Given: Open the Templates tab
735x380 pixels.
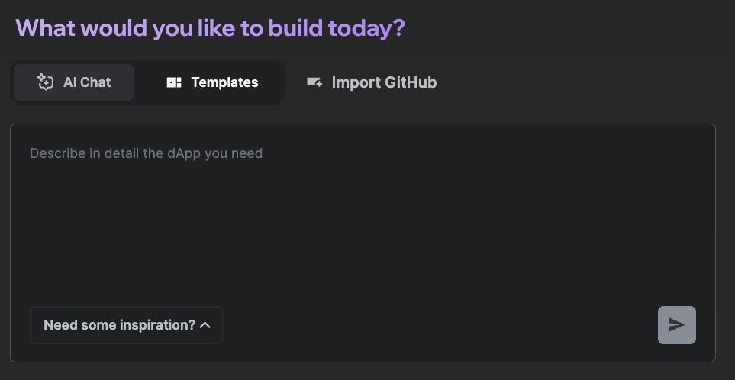Looking at the screenshot, I should coord(212,82).
